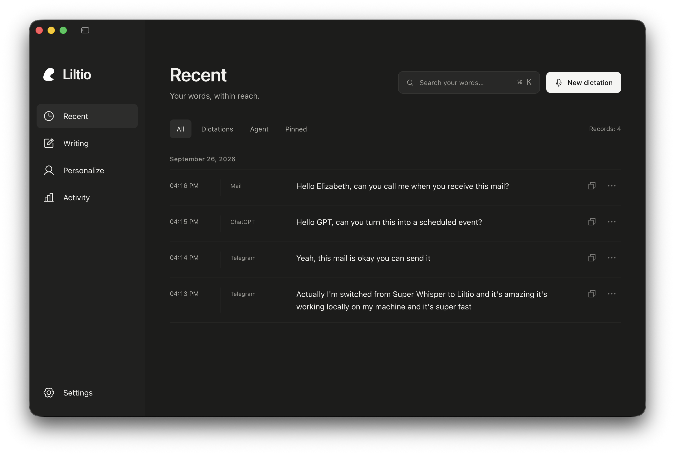
Task: Select 'Yeah, this mail is okay' transcript
Action: click(x=363, y=258)
